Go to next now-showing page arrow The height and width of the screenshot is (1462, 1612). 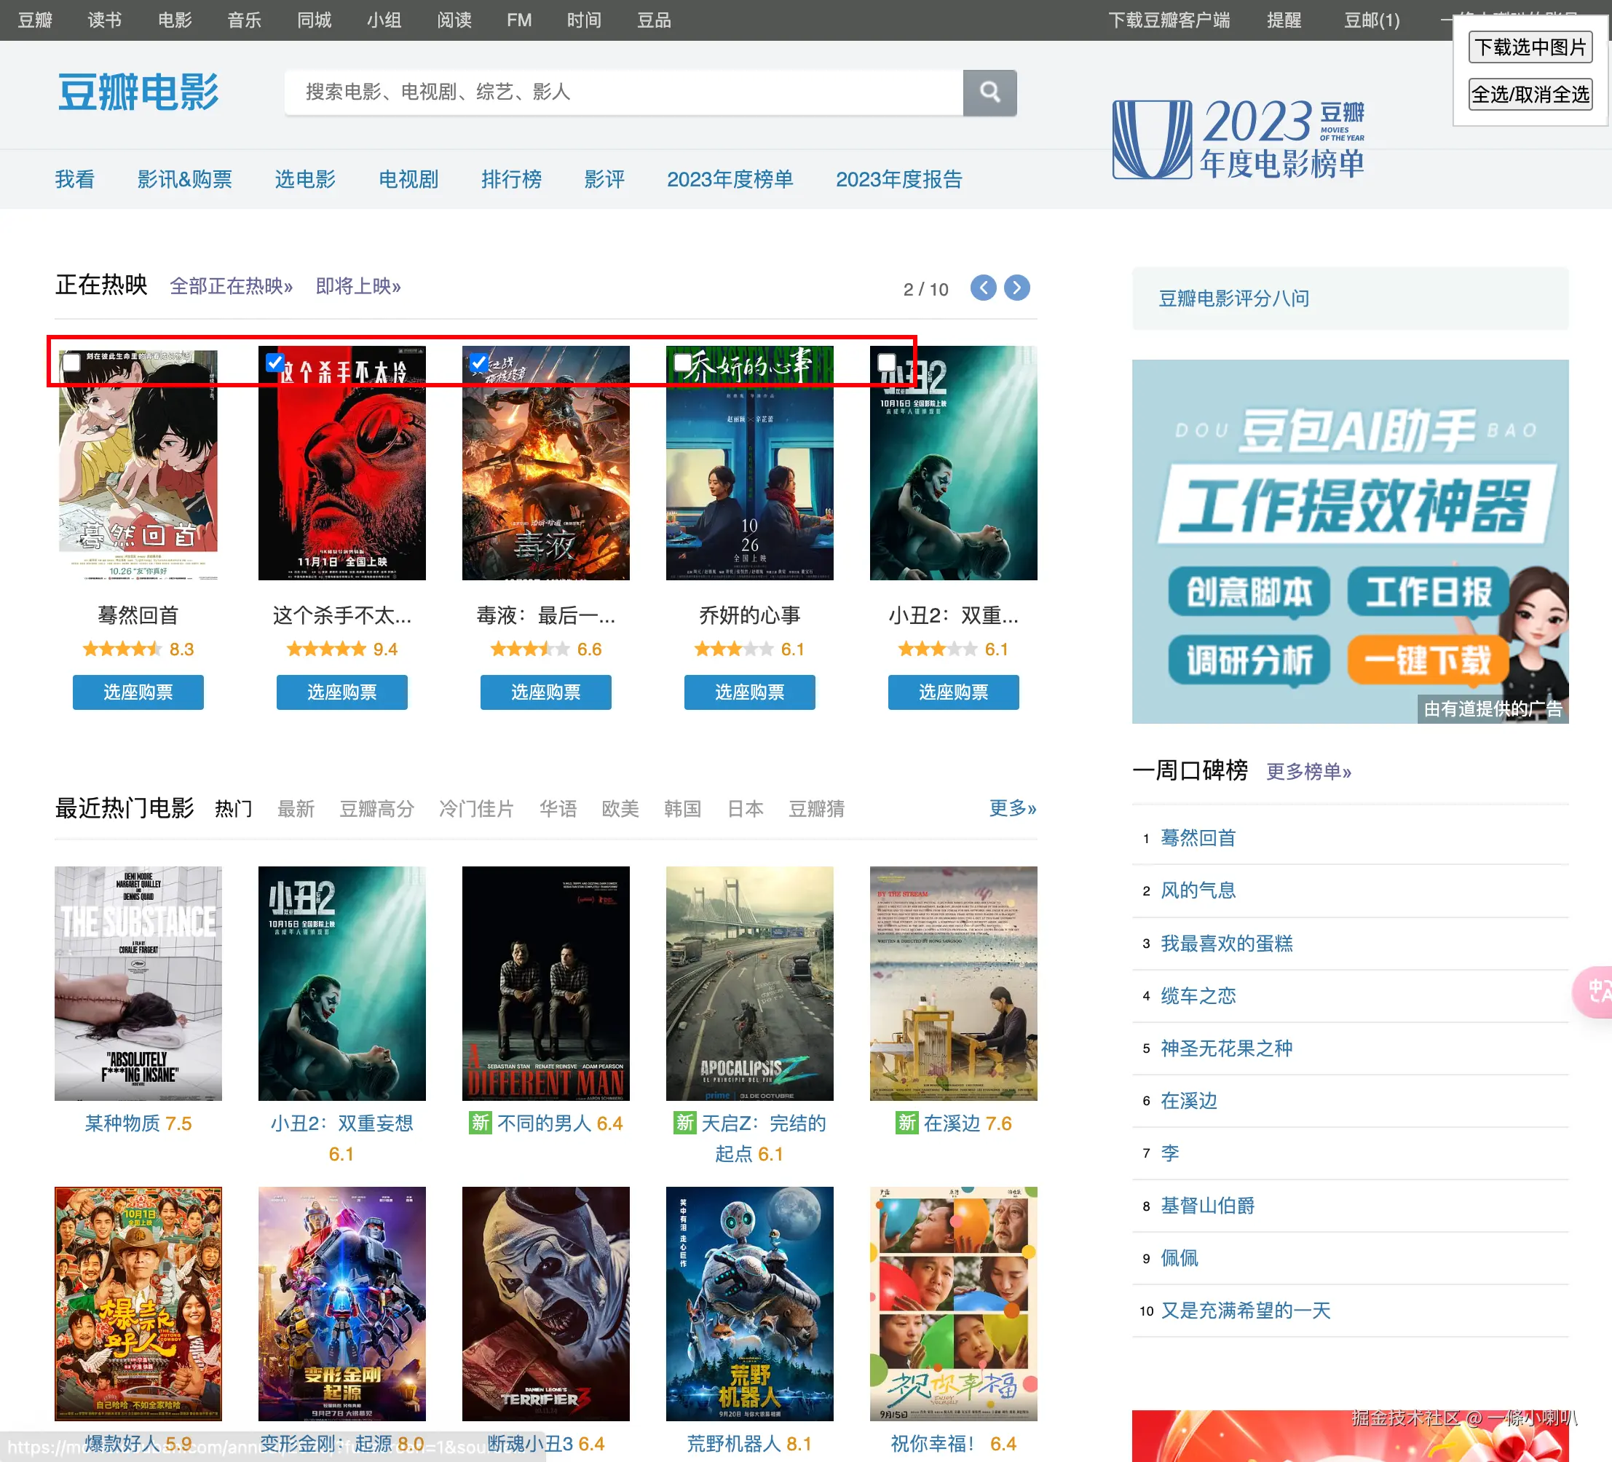tap(1016, 288)
